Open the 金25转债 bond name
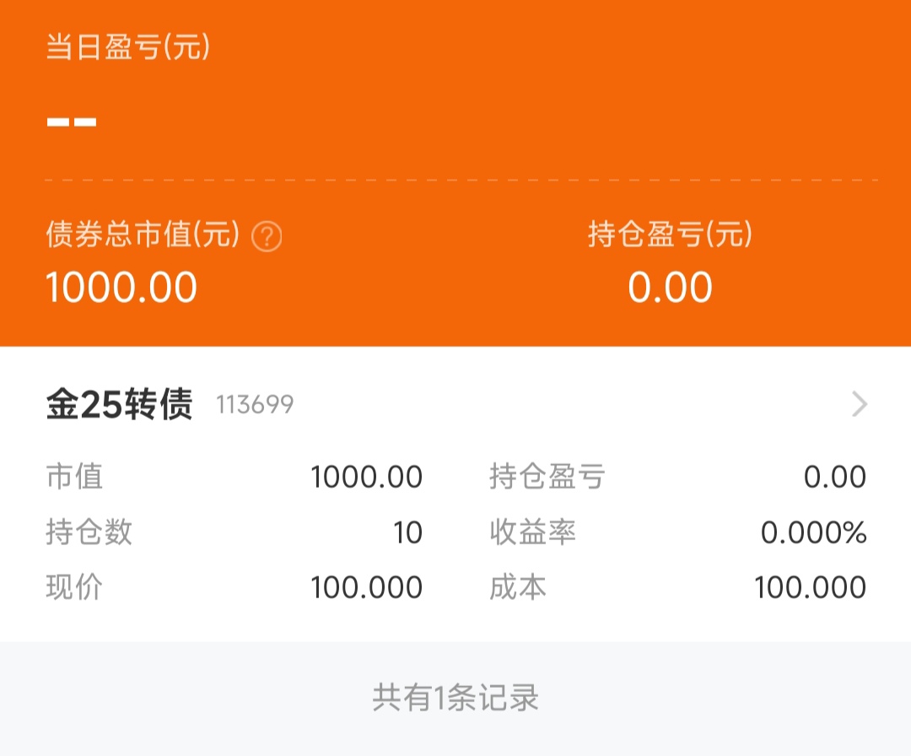911x756 pixels. click(119, 405)
